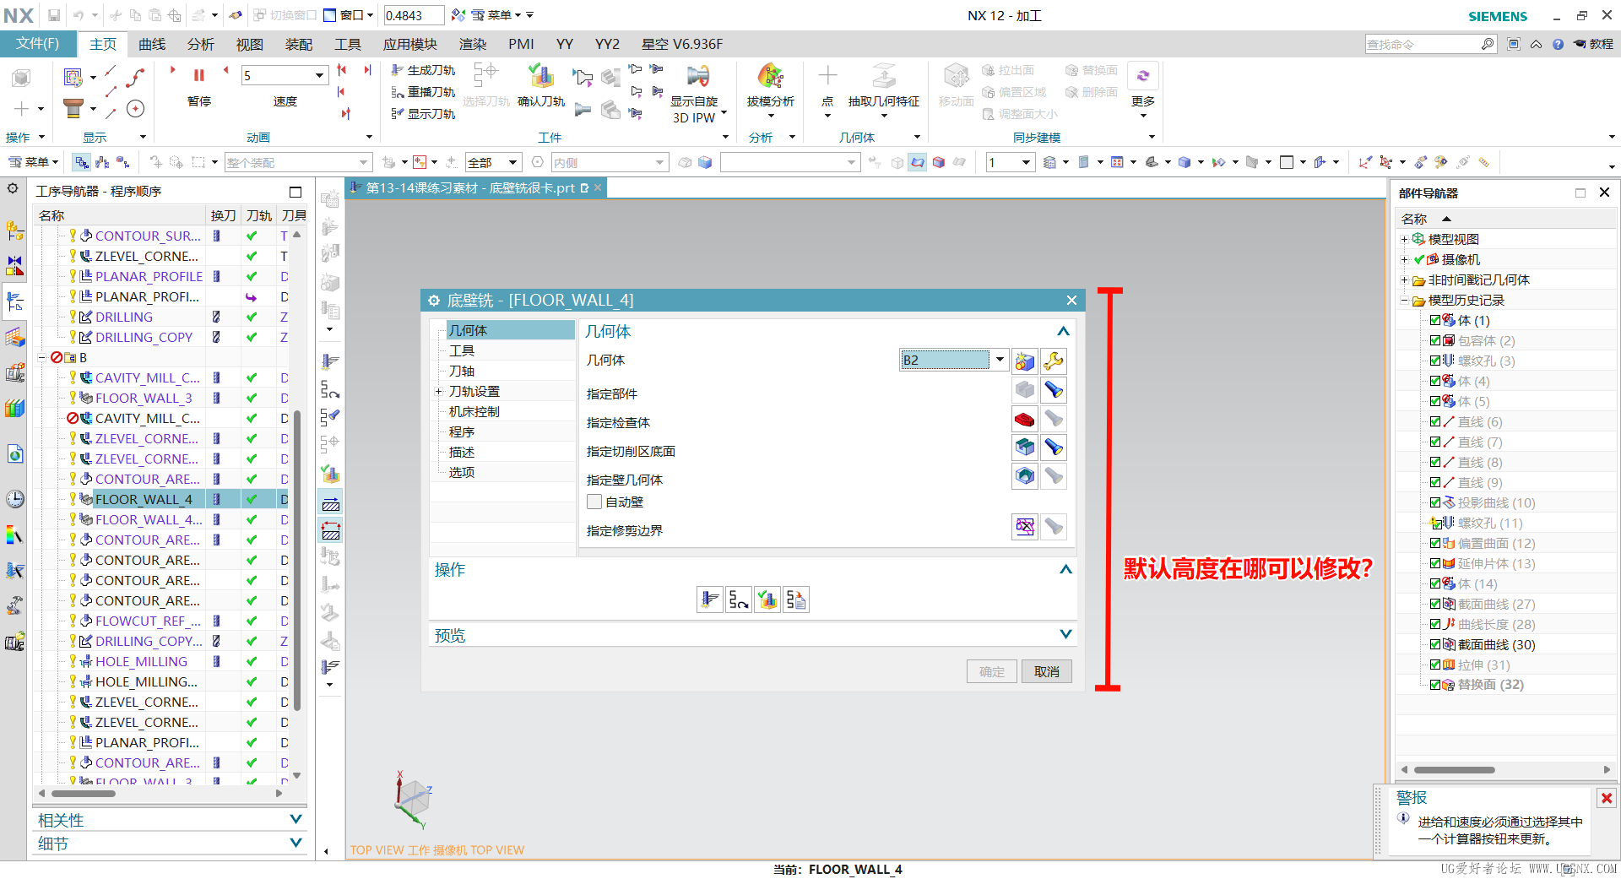Click the synchronous modeling more icon
The height and width of the screenshot is (879, 1621).
[1143, 76]
